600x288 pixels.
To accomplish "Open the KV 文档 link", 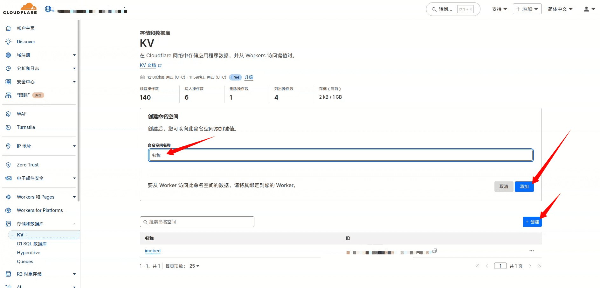I will click(x=148, y=65).
